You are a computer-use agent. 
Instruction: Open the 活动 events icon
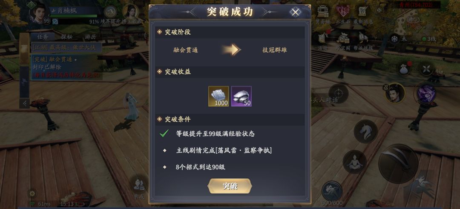click(323, 41)
